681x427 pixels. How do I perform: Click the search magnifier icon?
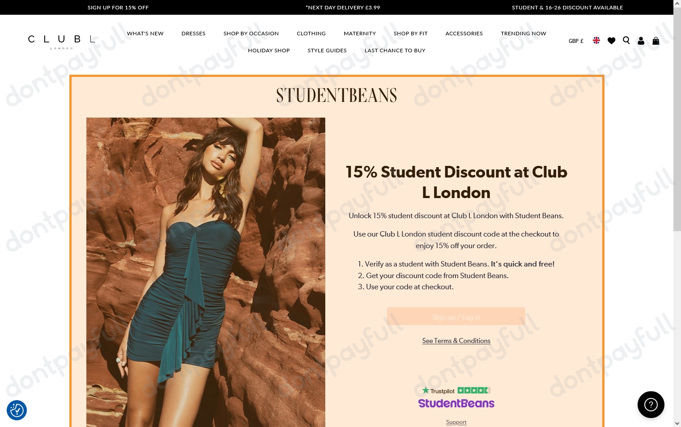click(x=626, y=41)
